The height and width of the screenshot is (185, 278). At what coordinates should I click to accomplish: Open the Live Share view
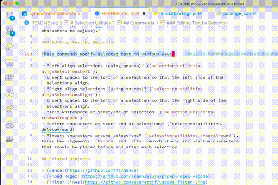9,109
